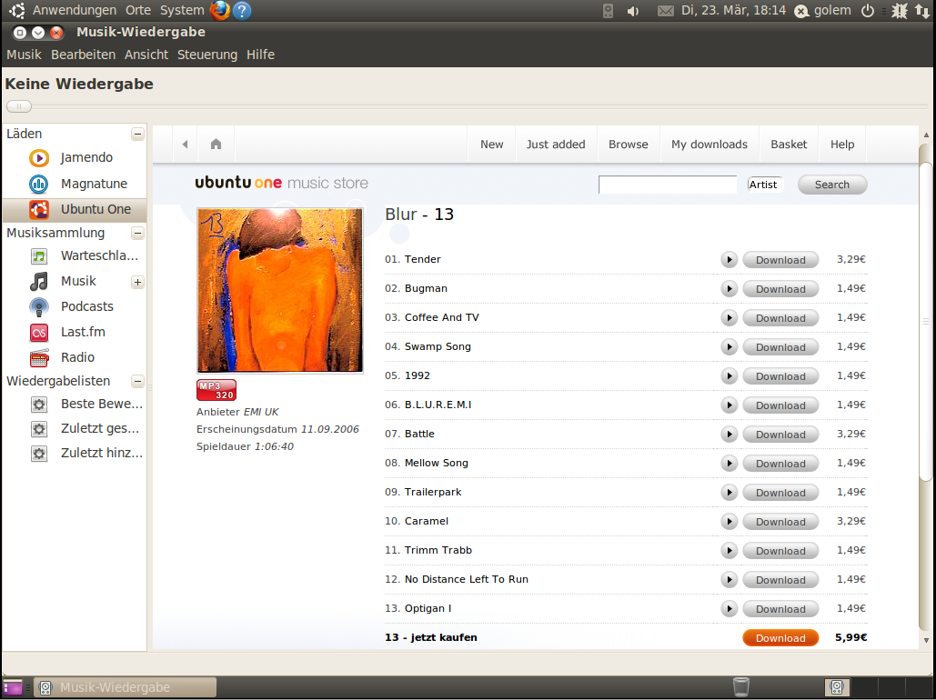The image size is (936, 700).
Task: Preview the track Tender
Action: 729,260
